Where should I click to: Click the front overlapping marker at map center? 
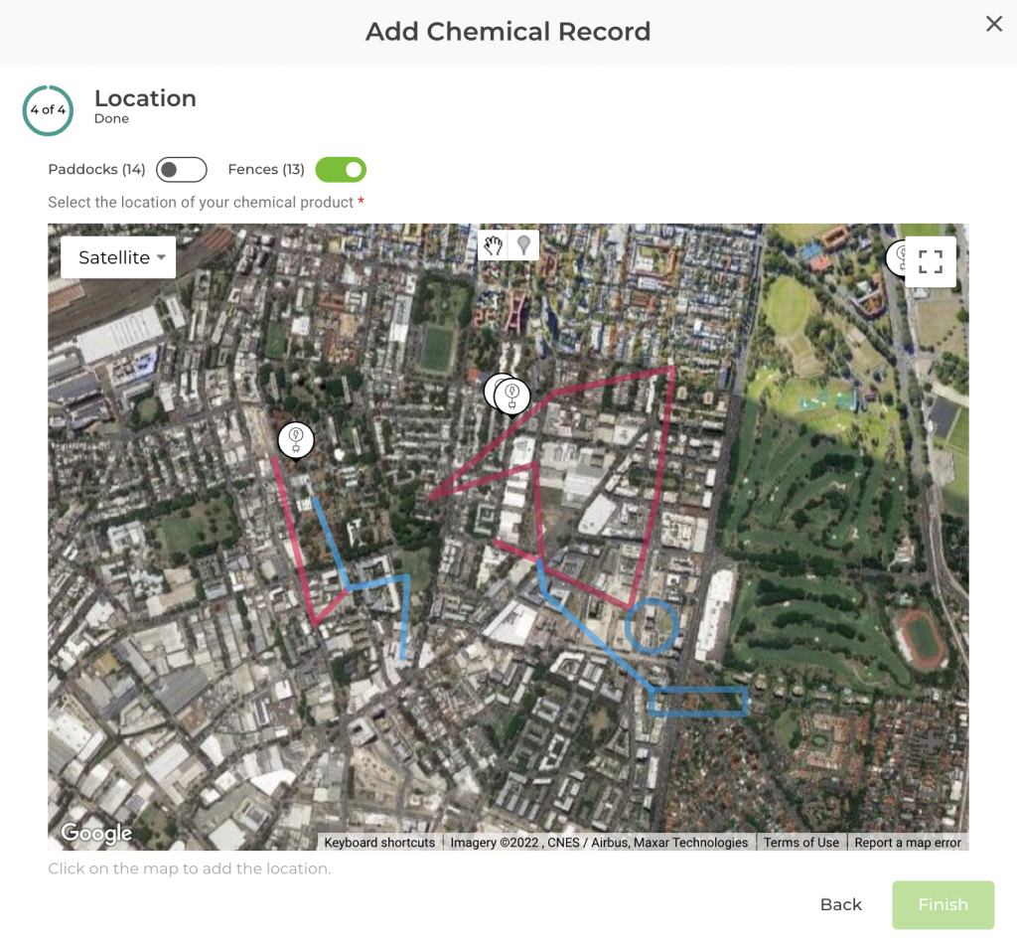512,396
